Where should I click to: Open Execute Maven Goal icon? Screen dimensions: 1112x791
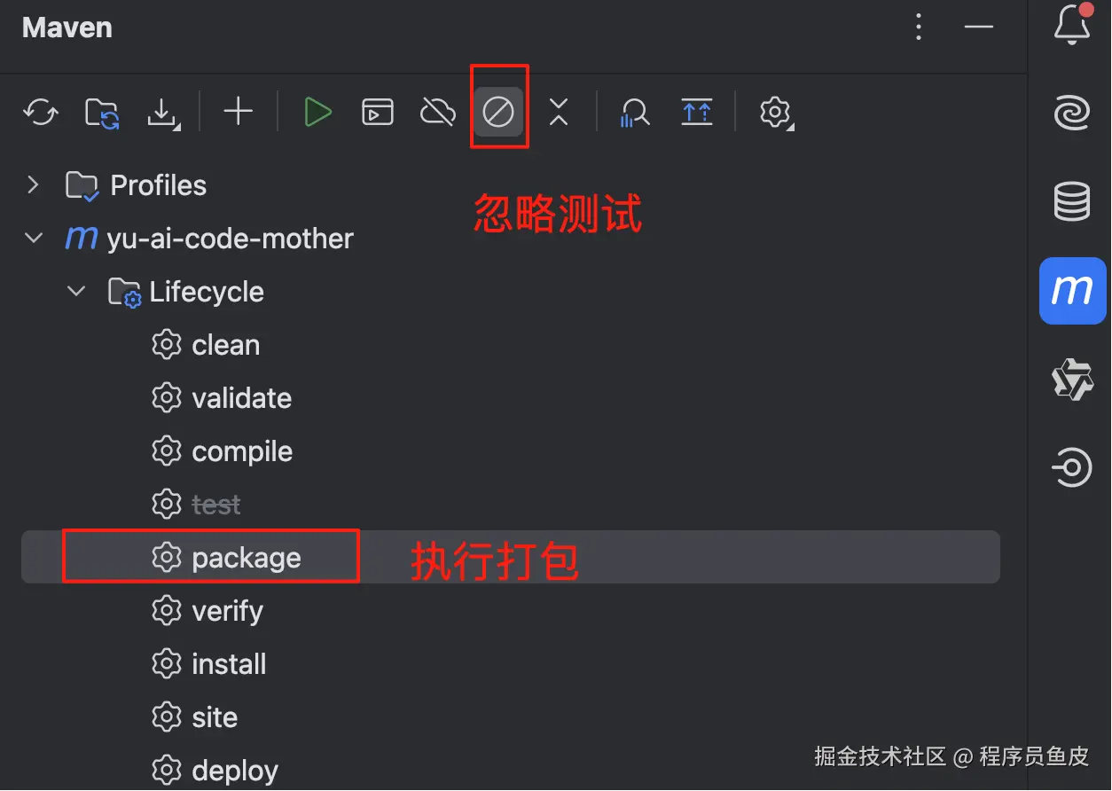378,113
